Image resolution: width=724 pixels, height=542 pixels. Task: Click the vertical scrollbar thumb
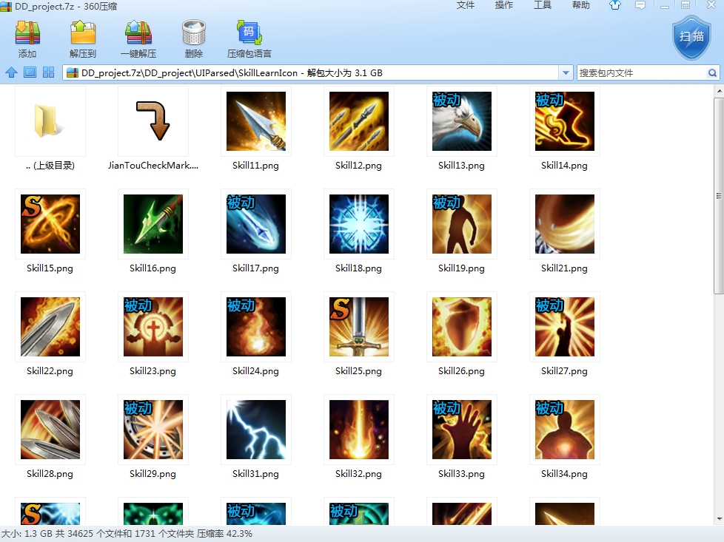(x=718, y=196)
